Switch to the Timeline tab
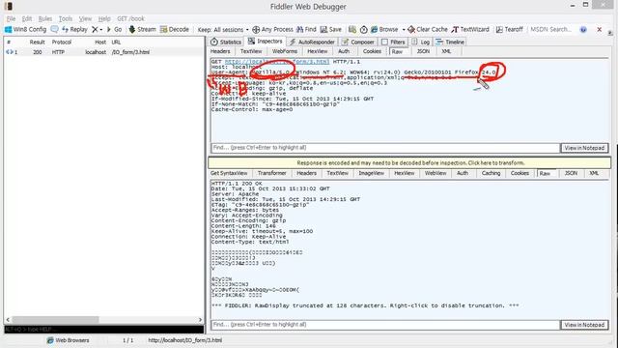 click(450, 42)
